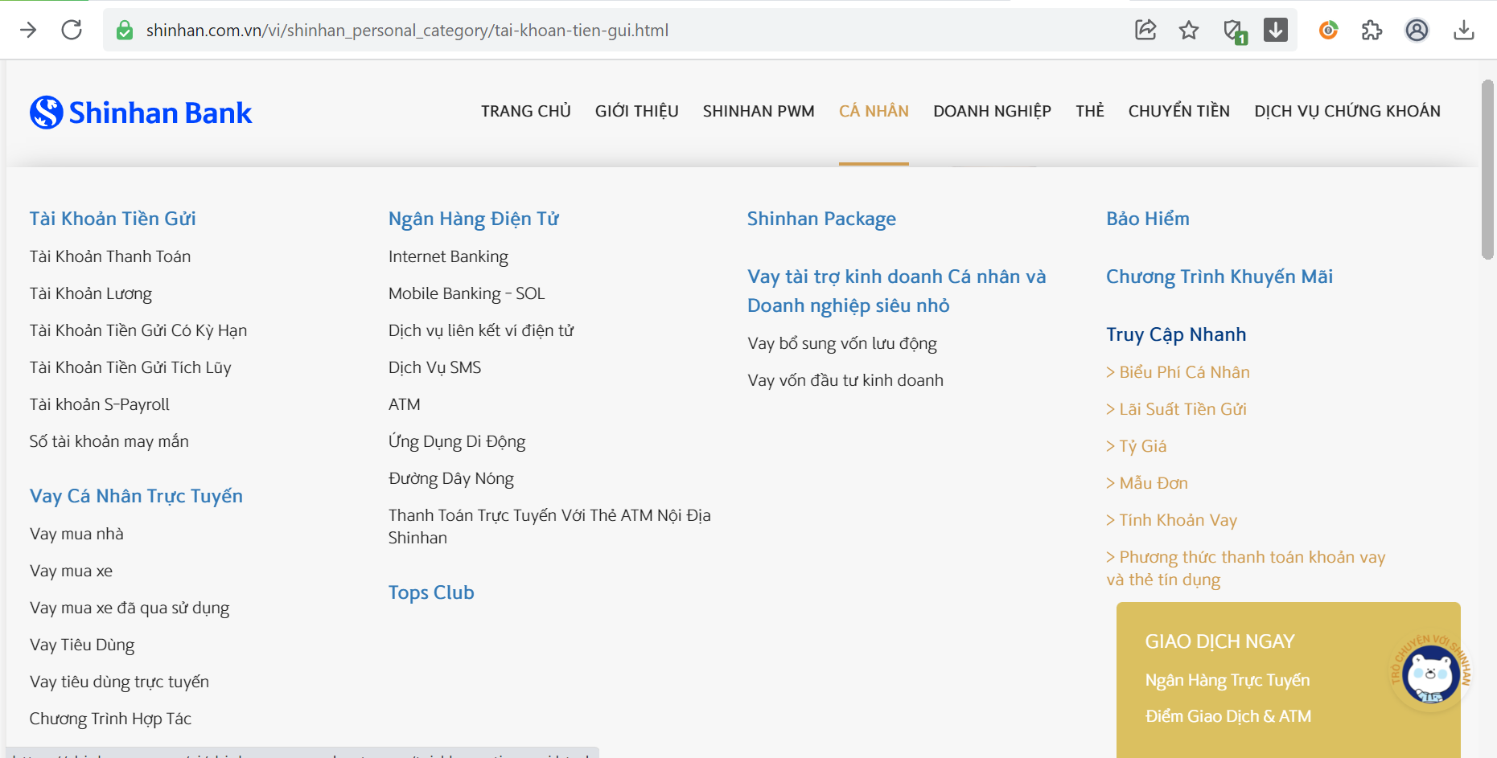Select the CÁ NHÂN menu item
1497x758 pixels.
tap(874, 111)
